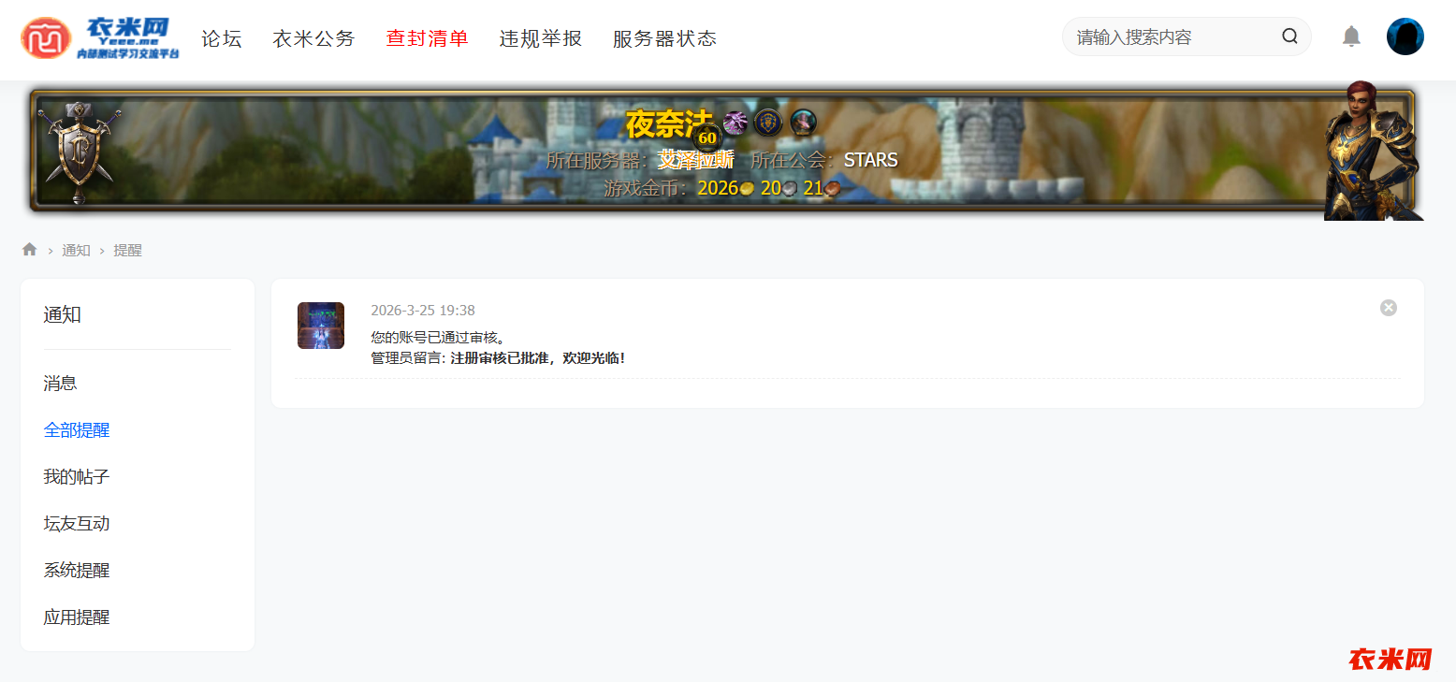Viewport: 1456px width, 682px height.
Task: Select 全部提醒 in the sidebar
Action: [x=77, y=429]
